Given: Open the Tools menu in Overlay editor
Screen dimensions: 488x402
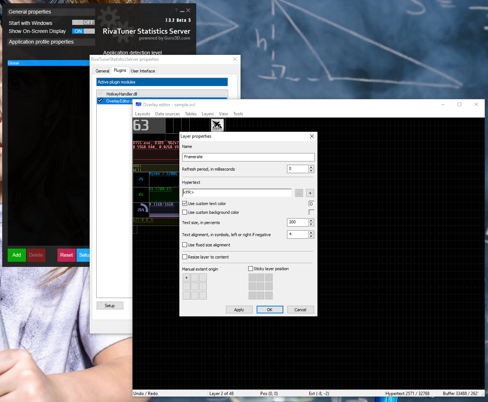Looking at the screenshot, I should (x=238, y=114).
